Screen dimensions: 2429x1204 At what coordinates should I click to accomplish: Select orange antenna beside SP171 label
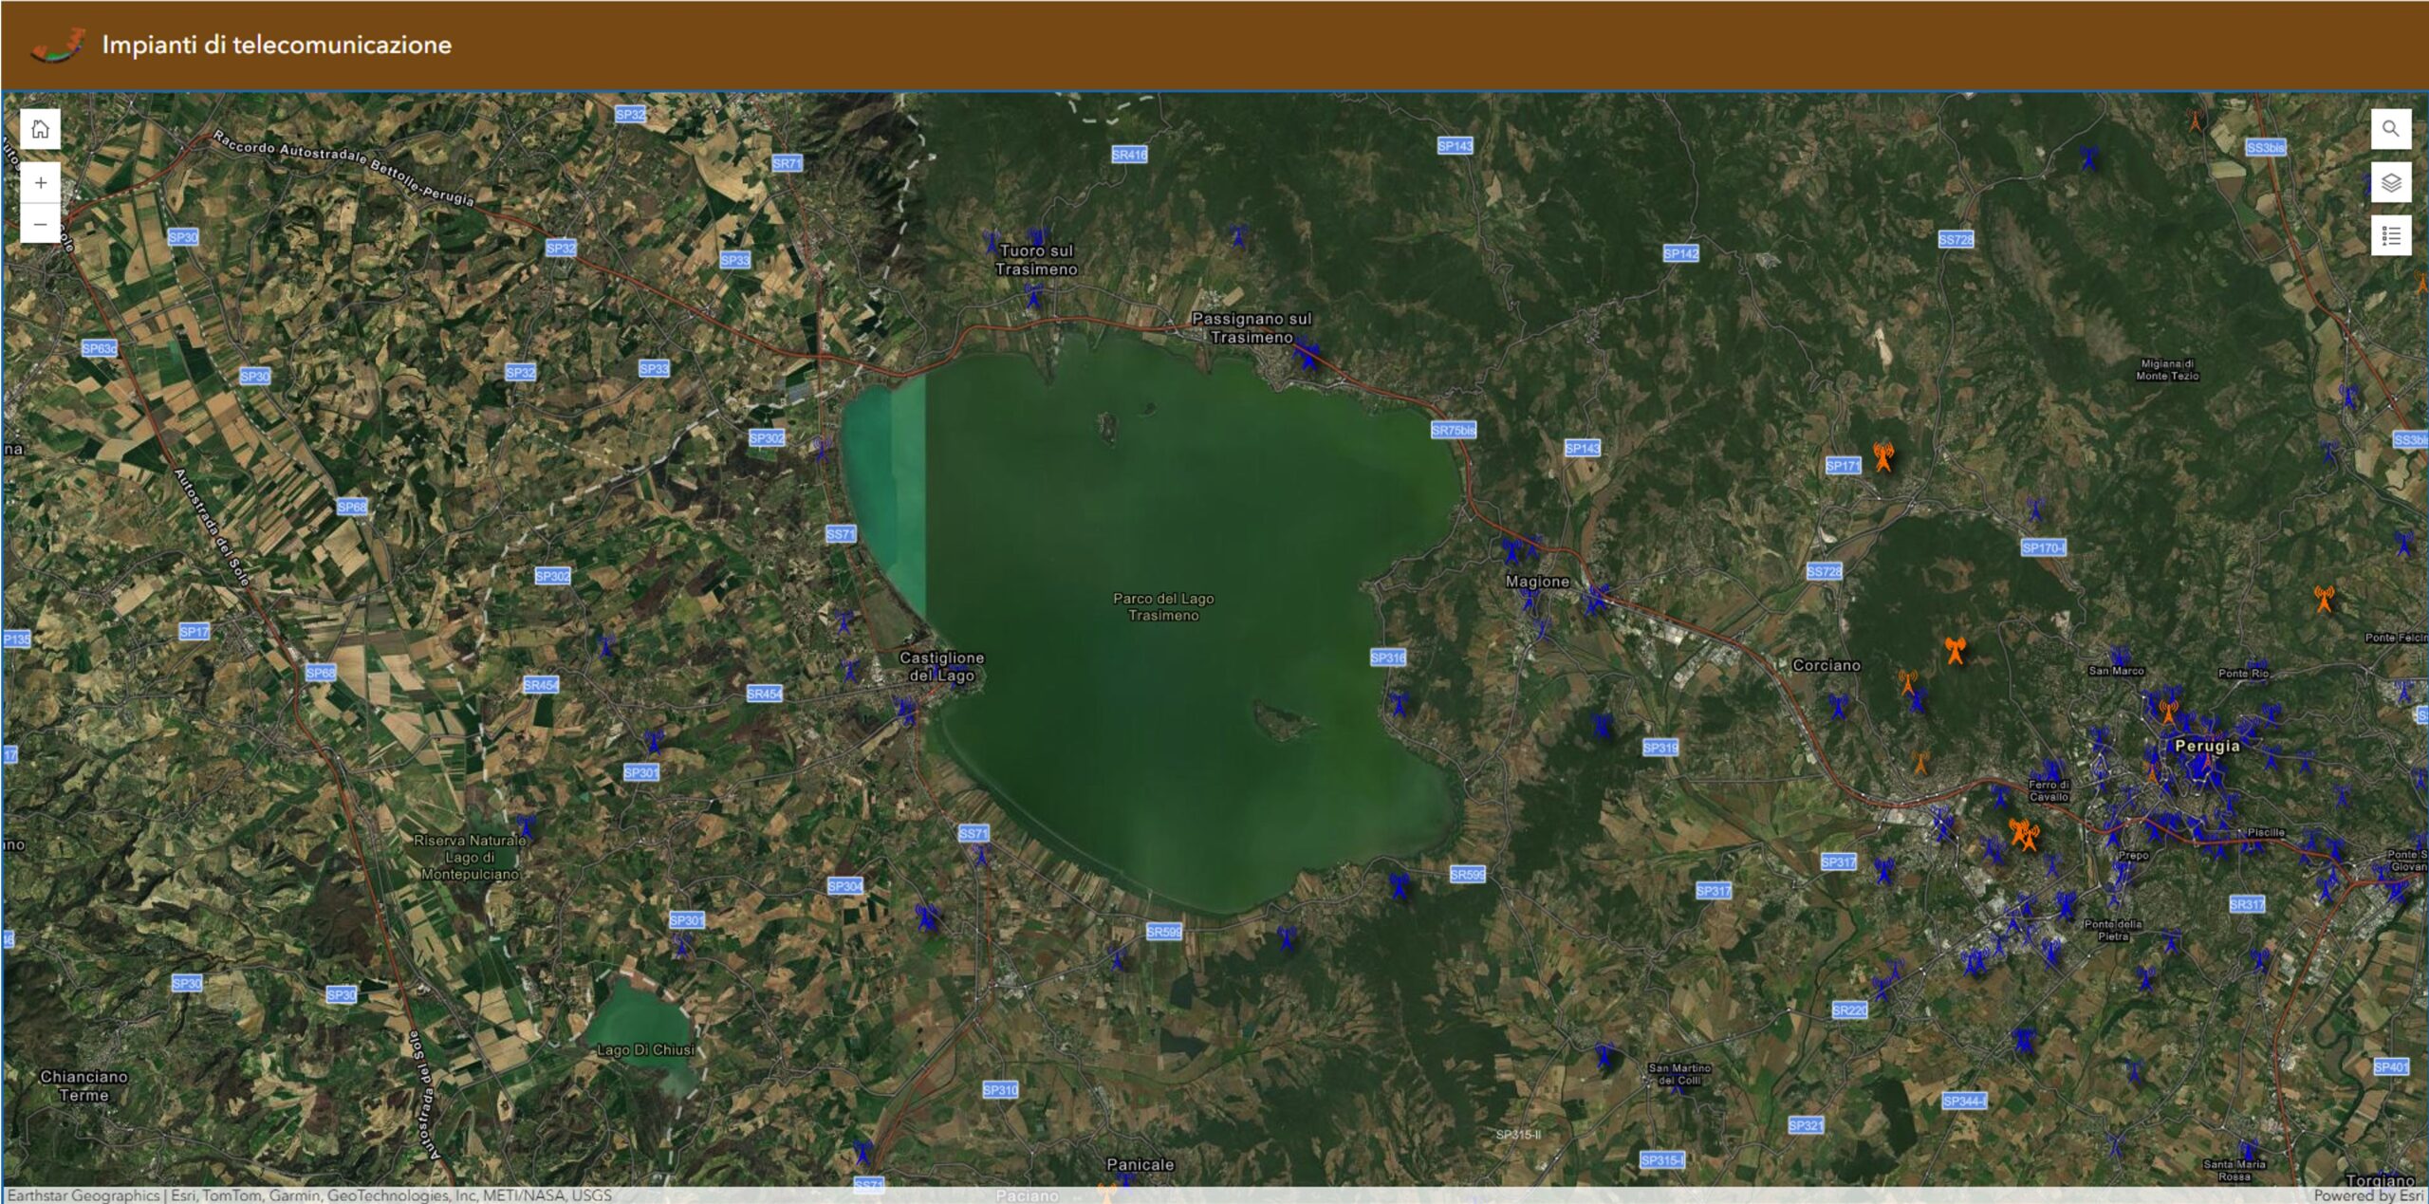click(x=1883, y=456)
